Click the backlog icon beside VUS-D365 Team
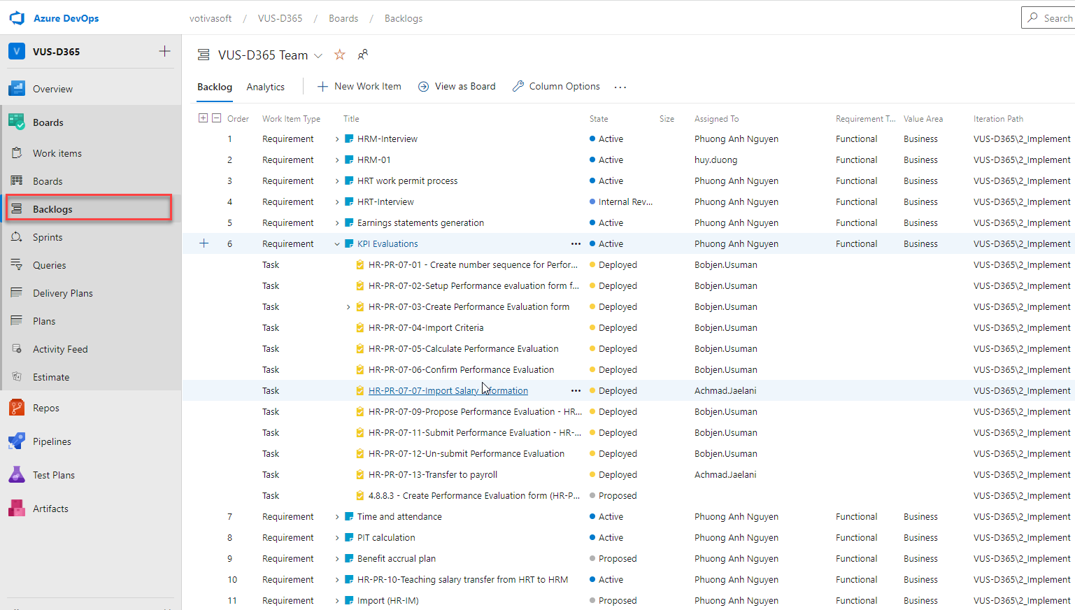The height and width of the screenshot is (610, 1075). (204, 55)
